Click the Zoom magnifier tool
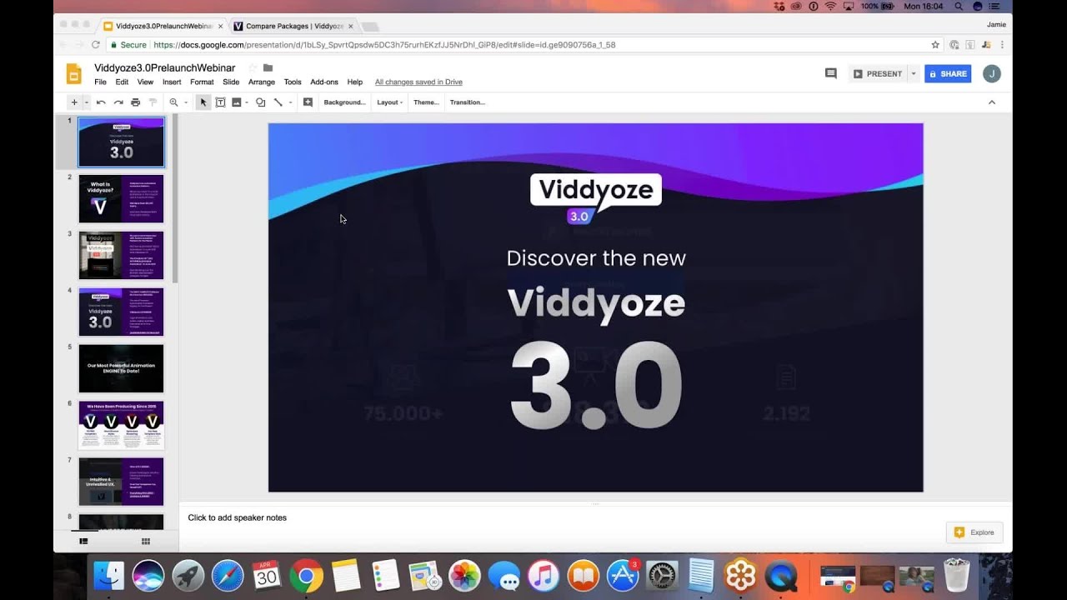Screen dimensions: 1067x600 click(x=173, y=102)
